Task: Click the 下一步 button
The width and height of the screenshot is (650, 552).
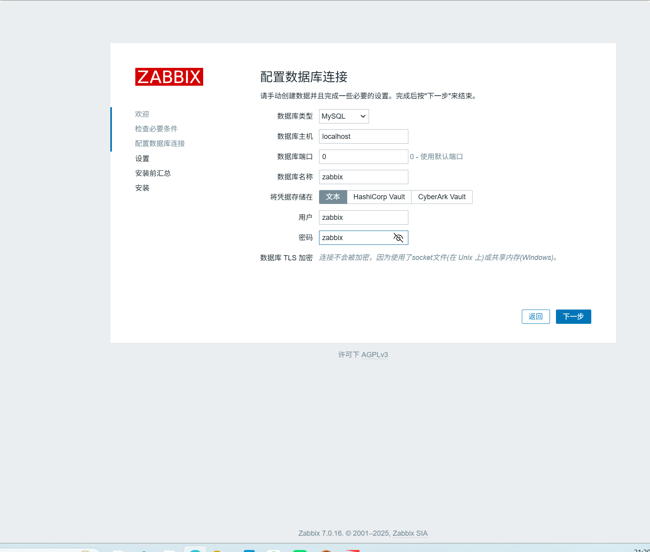Action: (x=573, y=317)
